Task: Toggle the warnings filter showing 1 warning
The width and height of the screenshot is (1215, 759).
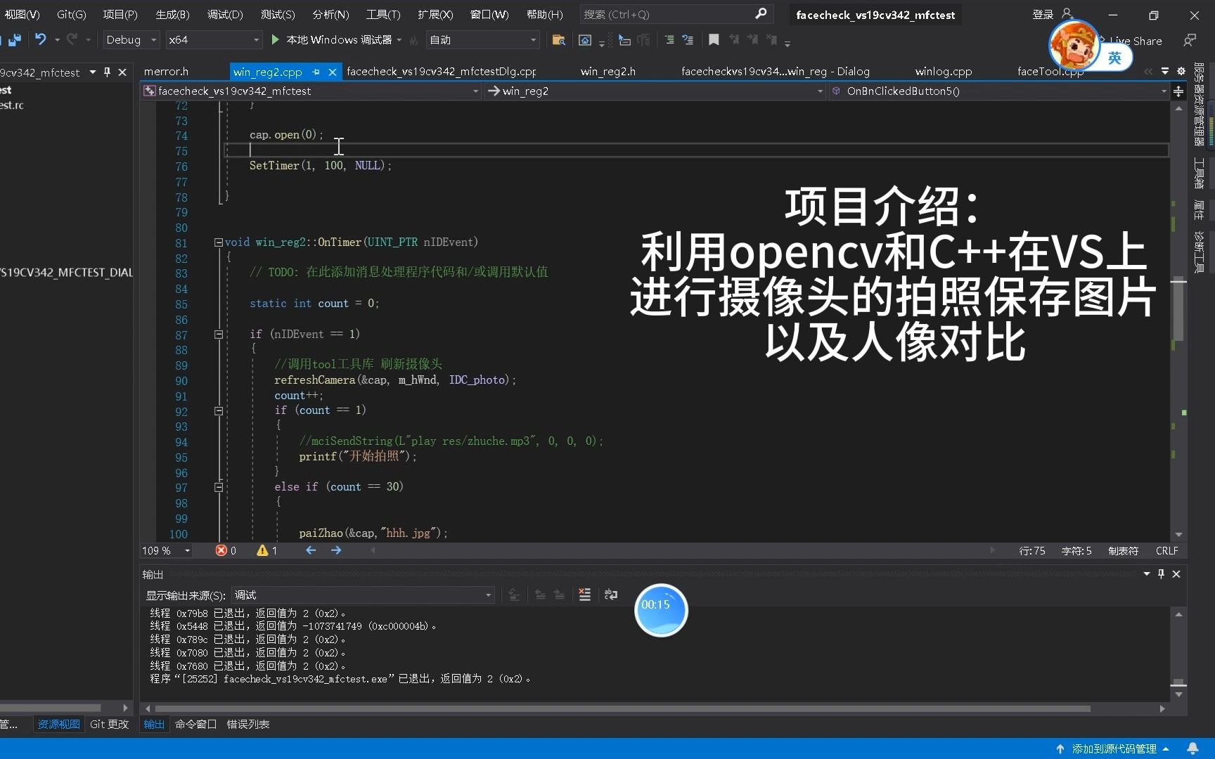Action: [265, 550]
